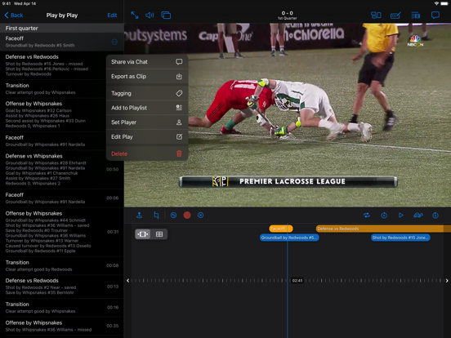
Task: Open the playback speed icon
Action: coord(418,215)
